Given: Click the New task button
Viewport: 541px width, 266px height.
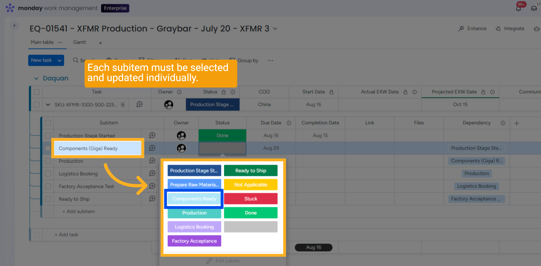Looking at the screenshot, I should (41, 60).
